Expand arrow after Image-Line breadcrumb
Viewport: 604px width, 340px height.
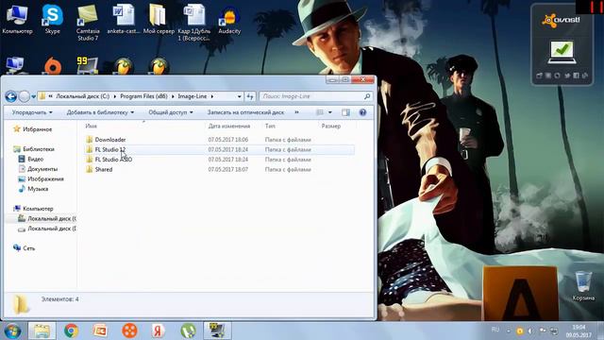click(x=211, y=96)
